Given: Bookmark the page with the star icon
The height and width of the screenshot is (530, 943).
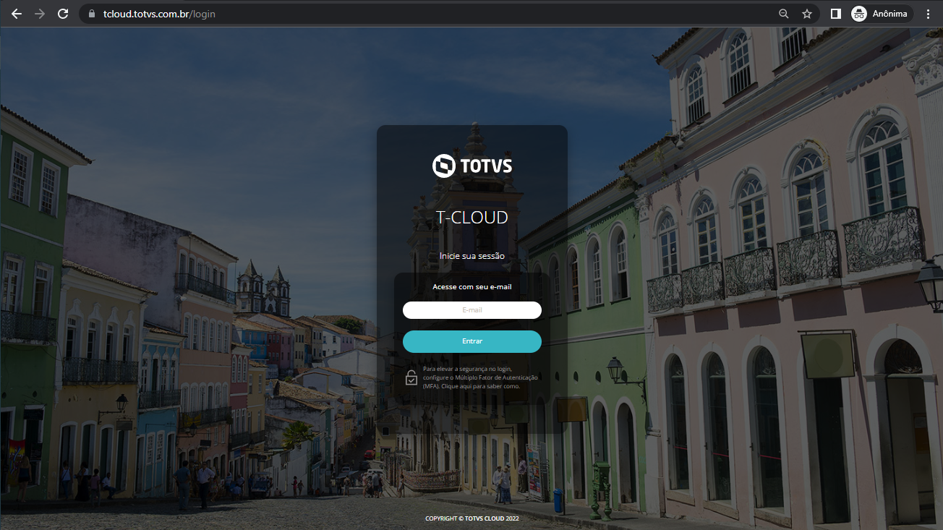Looking at the screenshot, I should tap(806, 13).
